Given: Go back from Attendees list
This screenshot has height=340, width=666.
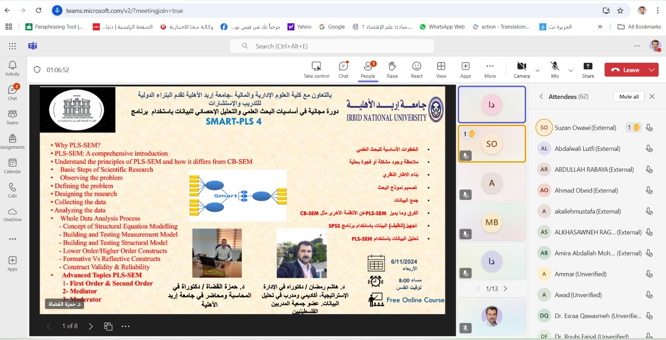Looking at the screenshot, I should point(541,96).
